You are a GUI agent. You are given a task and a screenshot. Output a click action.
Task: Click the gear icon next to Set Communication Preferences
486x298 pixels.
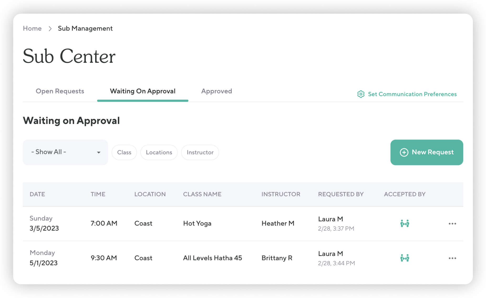click(361, 94)
